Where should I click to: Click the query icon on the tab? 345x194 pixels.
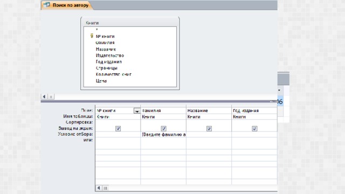click(x=47, y=5)
